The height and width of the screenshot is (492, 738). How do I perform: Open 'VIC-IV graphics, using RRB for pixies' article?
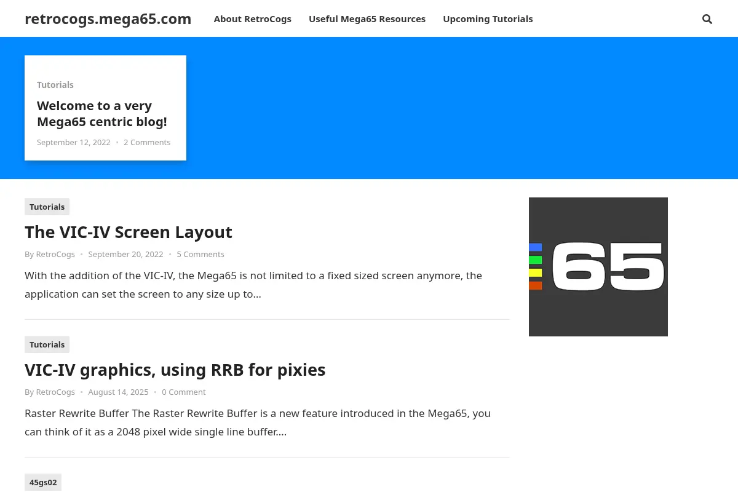coord(175,370)
